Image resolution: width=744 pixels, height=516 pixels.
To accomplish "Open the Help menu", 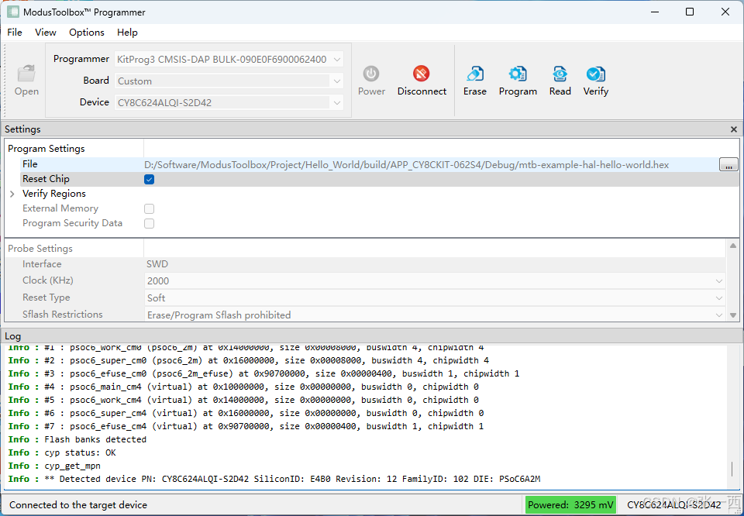I will coord(127,33).
